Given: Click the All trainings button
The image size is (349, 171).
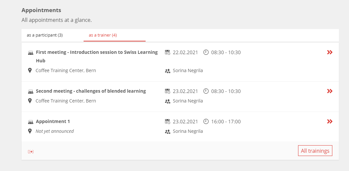Looking at the screenshot, I should click(x=315, y=151).
